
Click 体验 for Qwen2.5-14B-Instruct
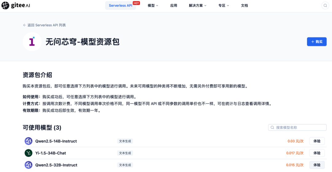[x=317, y=141]
